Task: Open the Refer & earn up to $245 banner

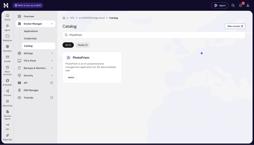Action: coord(28,5)
